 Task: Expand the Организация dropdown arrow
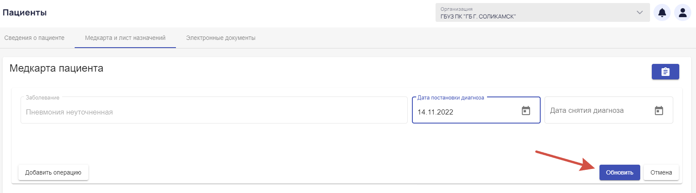[640, 12]
